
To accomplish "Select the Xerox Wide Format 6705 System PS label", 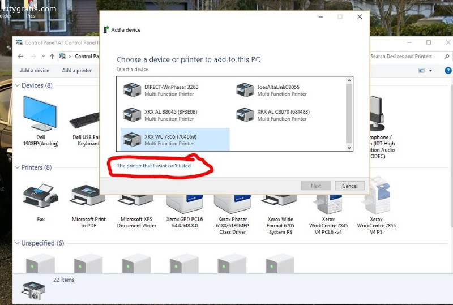I will click(280, 225).
